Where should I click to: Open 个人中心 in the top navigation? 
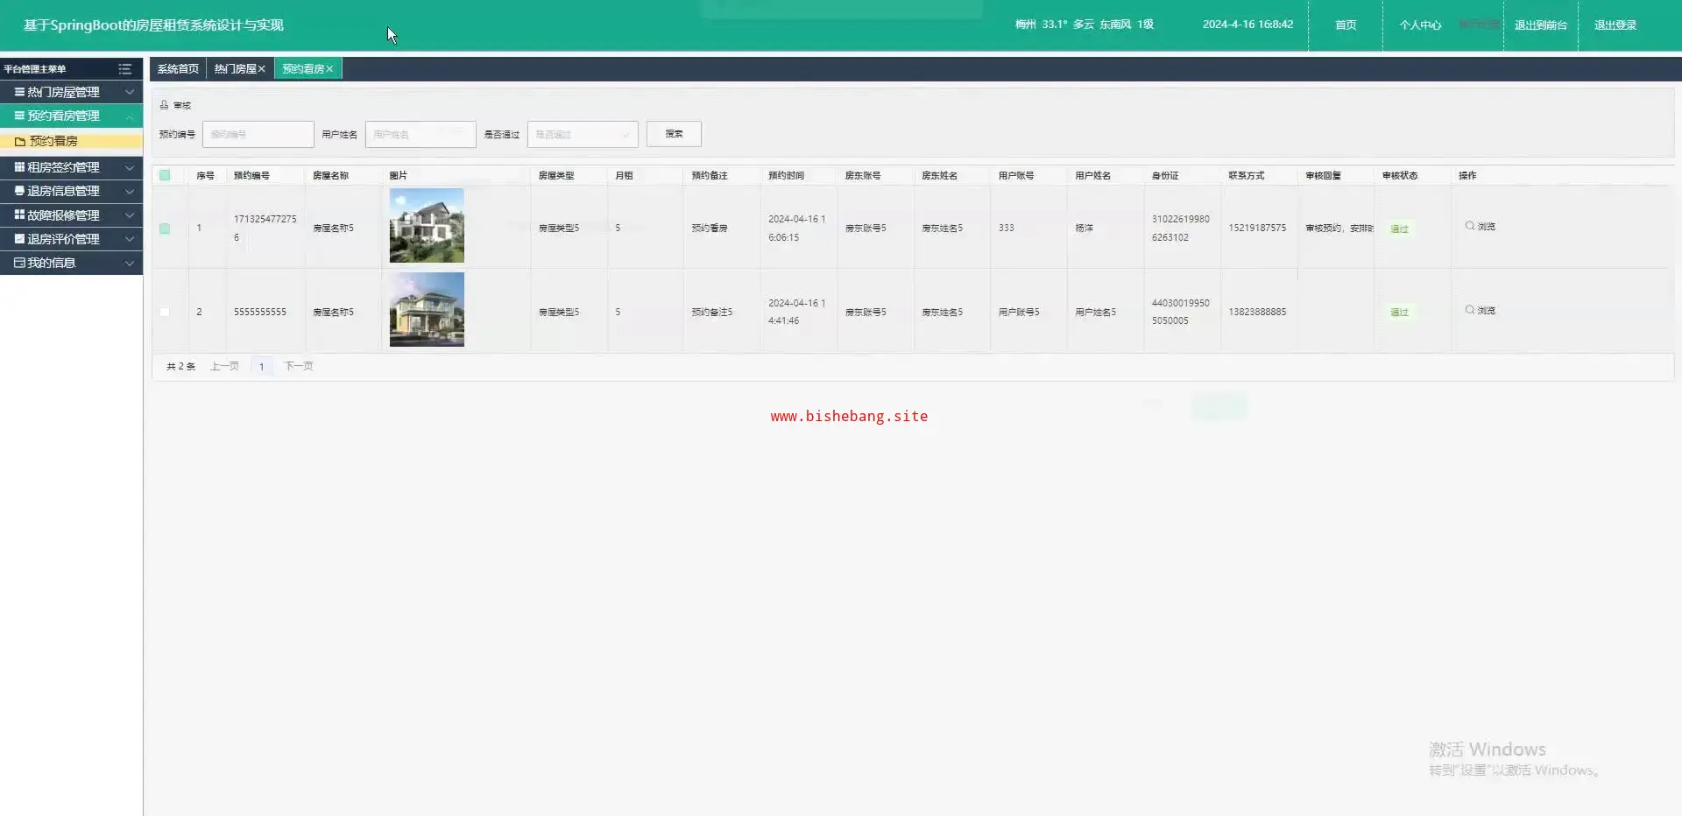coord(1419,25)
